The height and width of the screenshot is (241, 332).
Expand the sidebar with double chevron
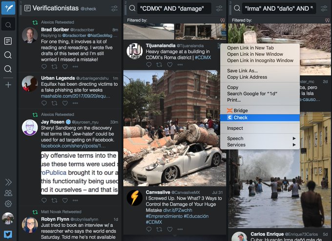point(8,182)
